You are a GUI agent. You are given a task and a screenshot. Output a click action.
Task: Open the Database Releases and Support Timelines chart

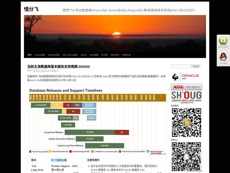97,121
